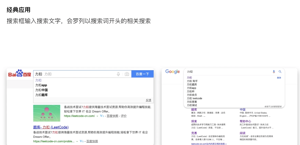Open Google sitelink 题库
The image size is (300, 145).
coord(194,109)
